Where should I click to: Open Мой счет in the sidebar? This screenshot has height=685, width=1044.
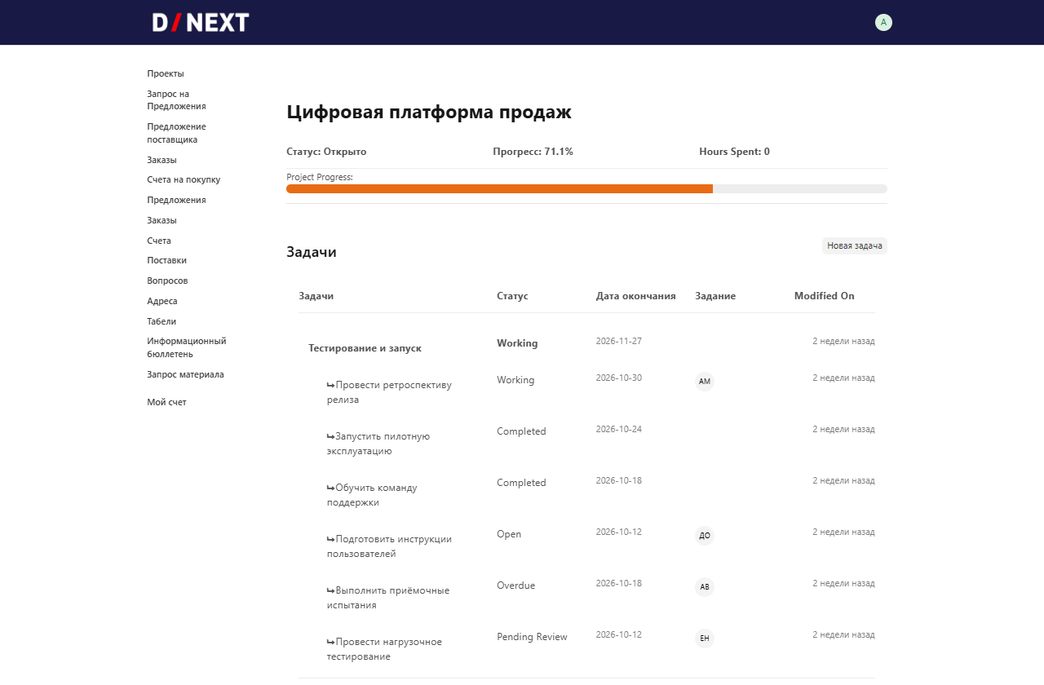pos(166,402)
